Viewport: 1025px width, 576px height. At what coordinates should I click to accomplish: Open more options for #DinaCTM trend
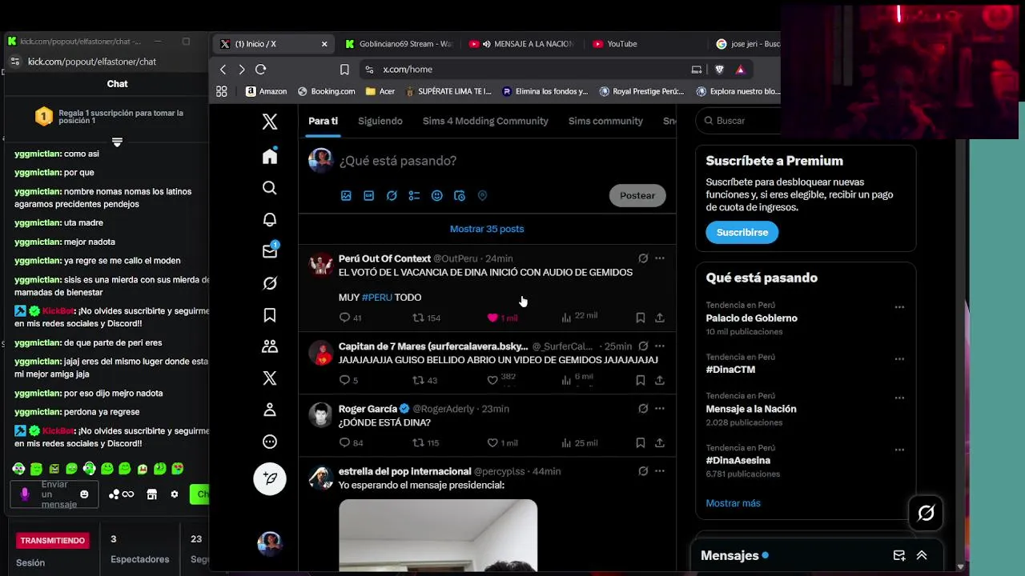pos(899,359)
